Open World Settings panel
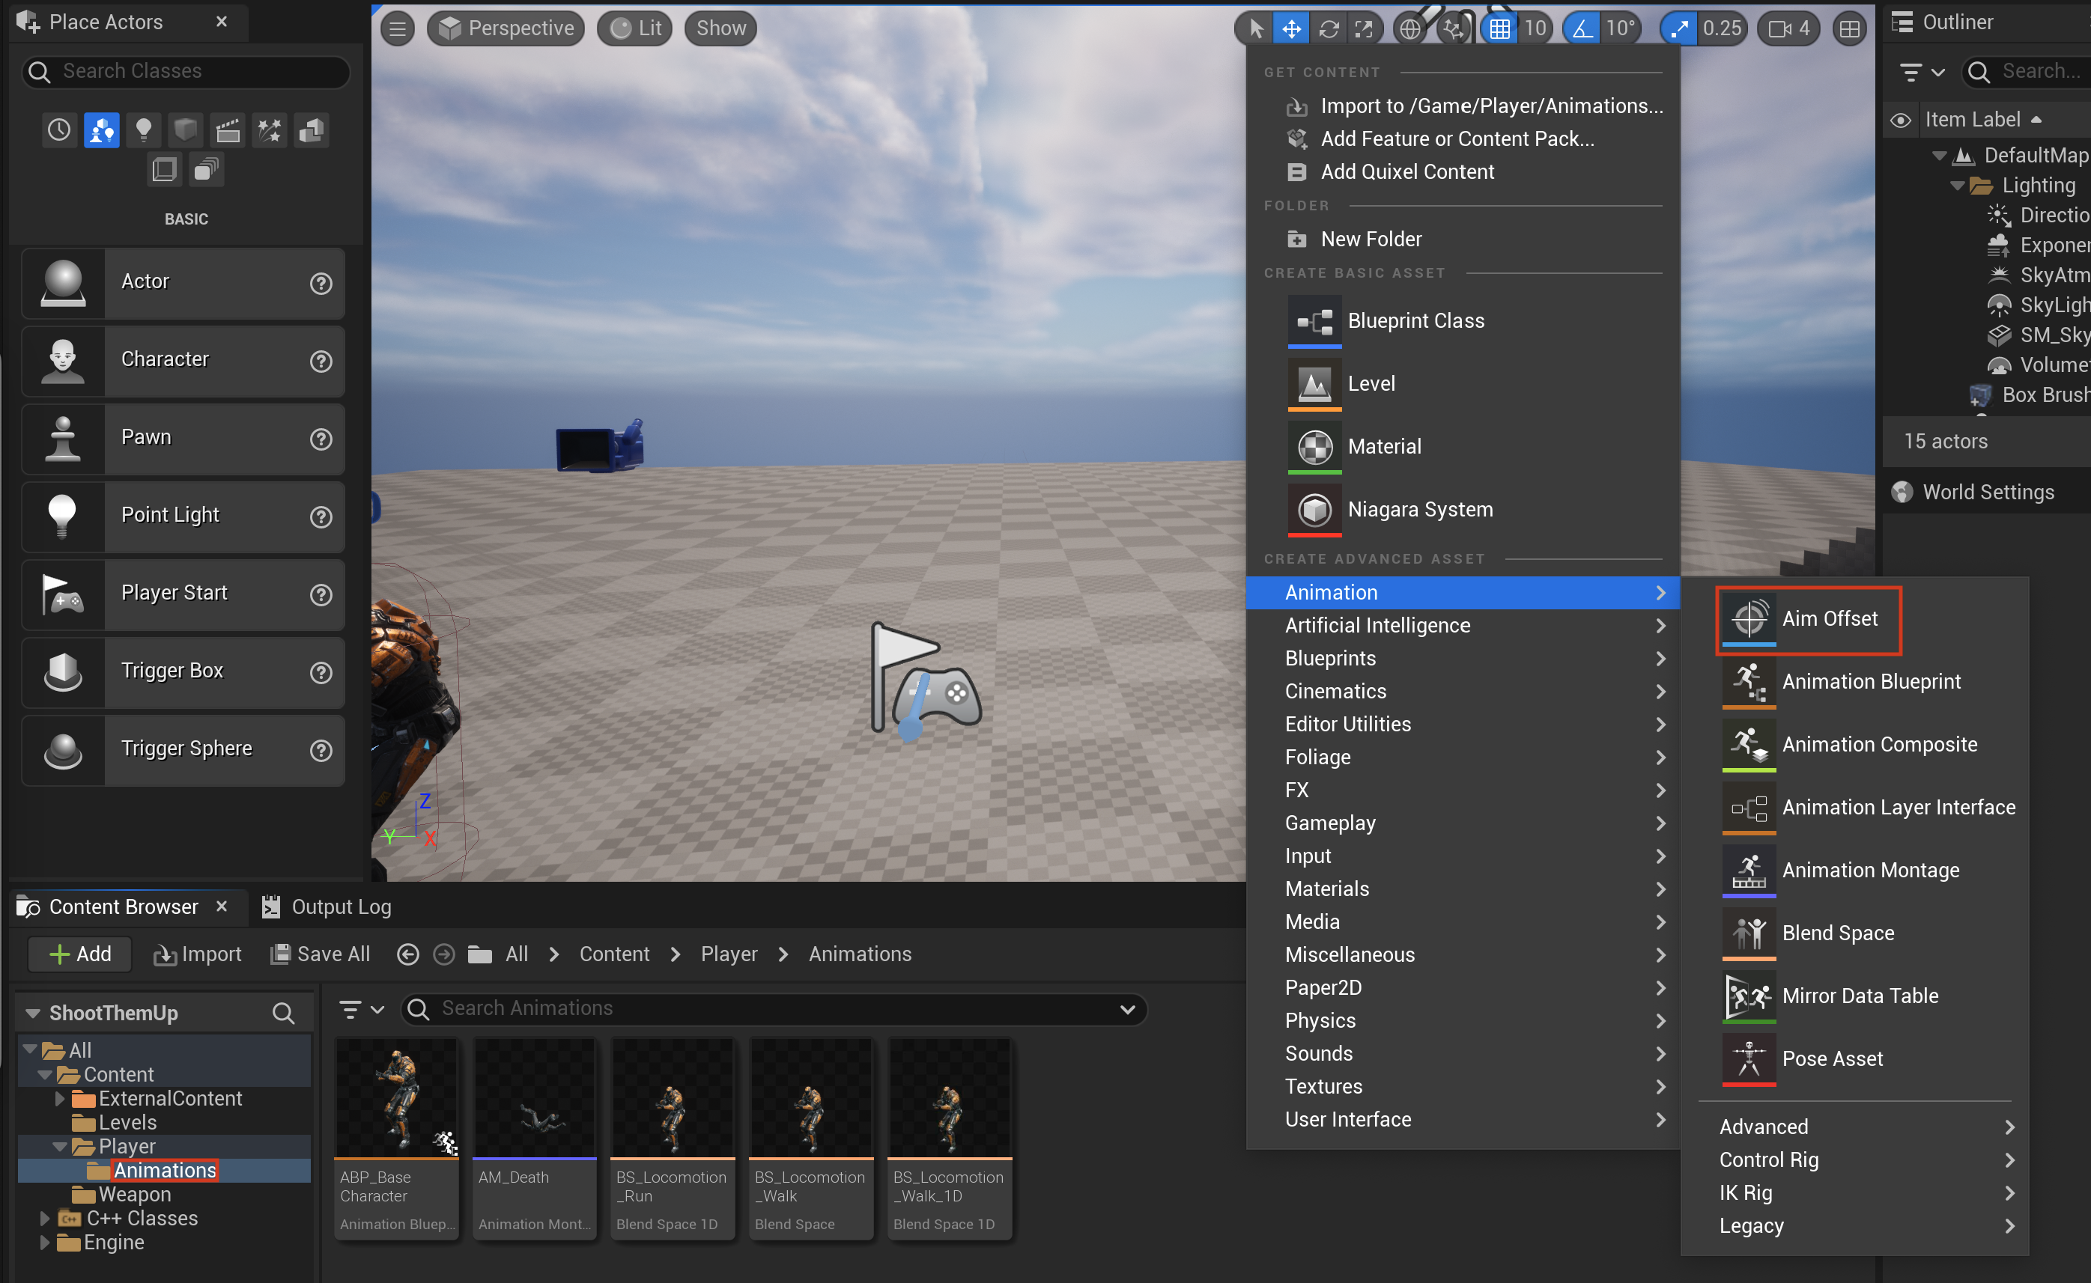Screen dimensions: 2091x1283 (x=1974, y=492)
